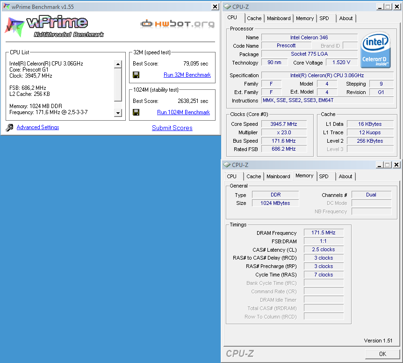Click the CPU List scrollbar thumb
The height and width of the screenshot is (363, 403).
[118, 84]
